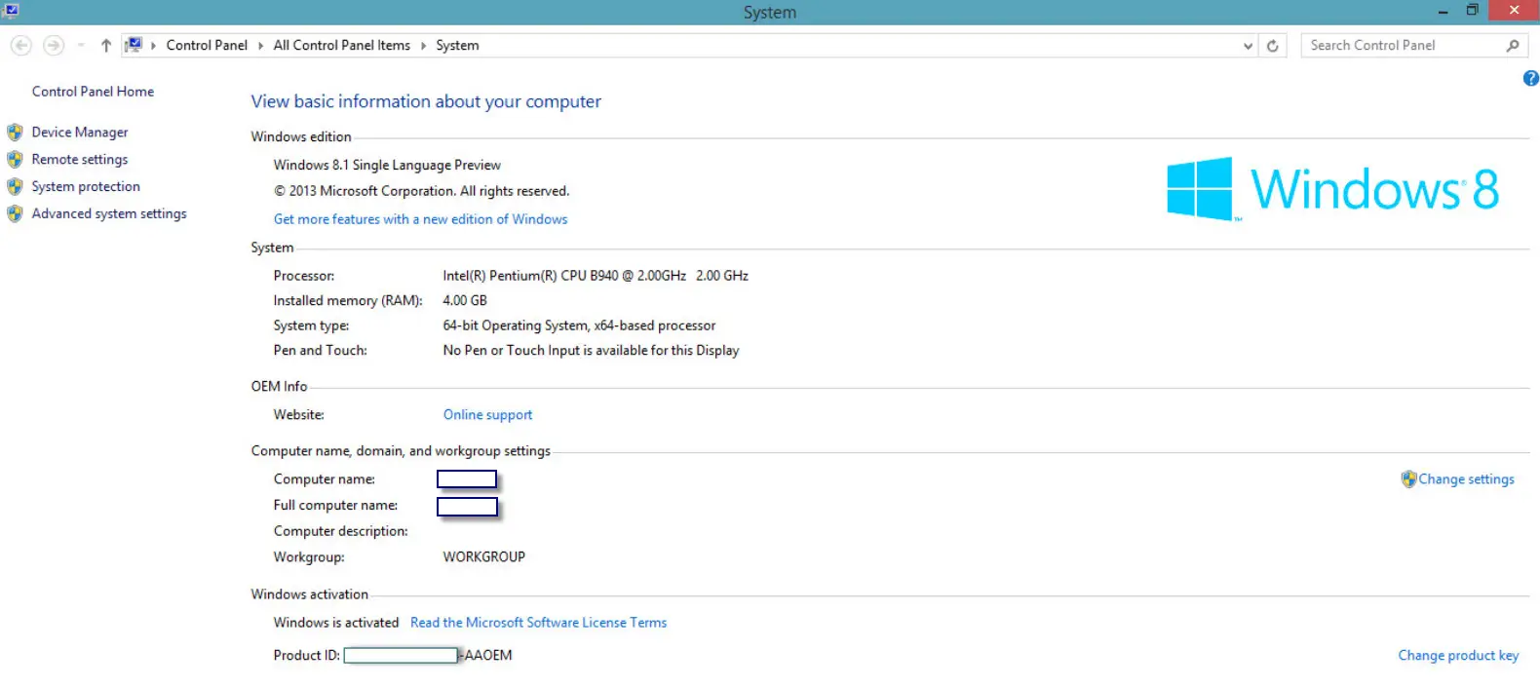Open Advanced system settings link

109,214
